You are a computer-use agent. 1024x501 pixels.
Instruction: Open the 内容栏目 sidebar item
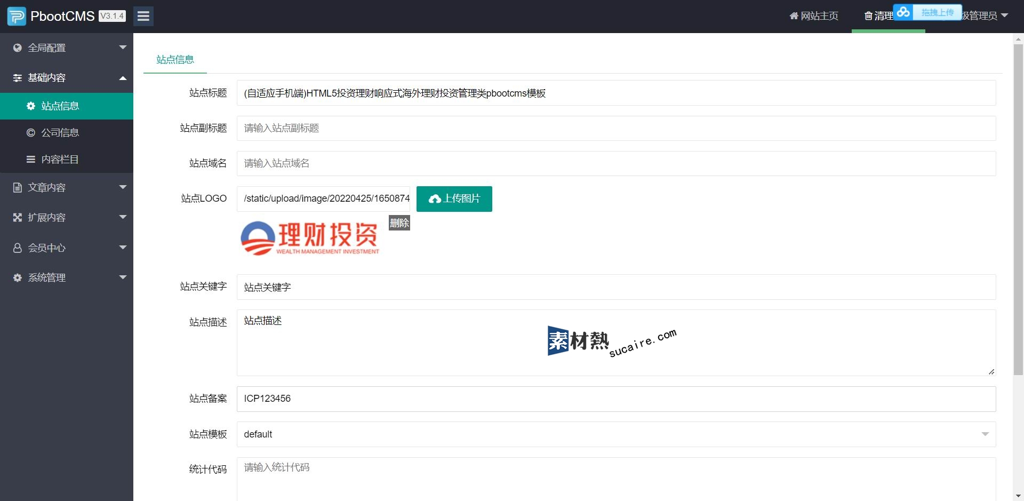tap(67, 159)
